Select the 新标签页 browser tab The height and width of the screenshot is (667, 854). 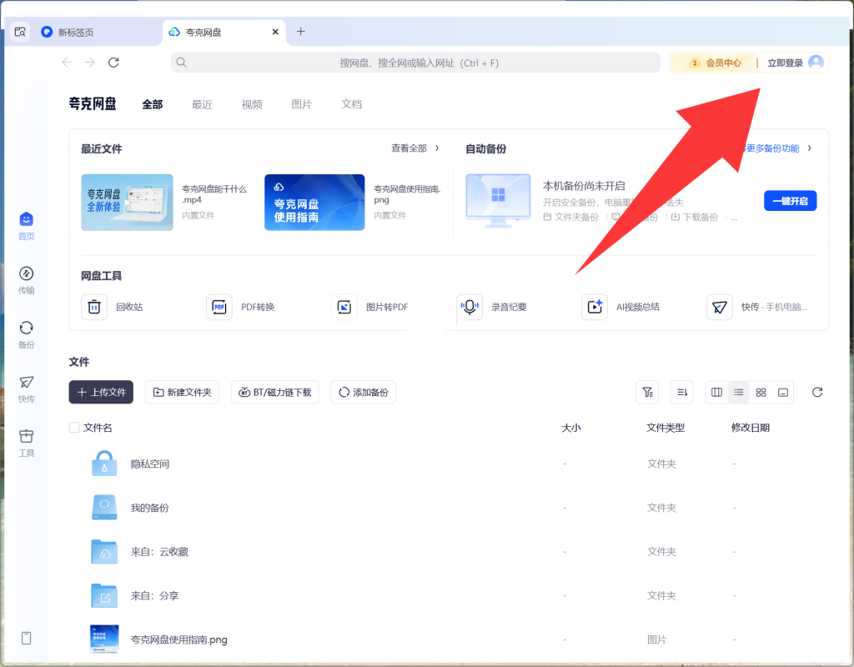98,33
